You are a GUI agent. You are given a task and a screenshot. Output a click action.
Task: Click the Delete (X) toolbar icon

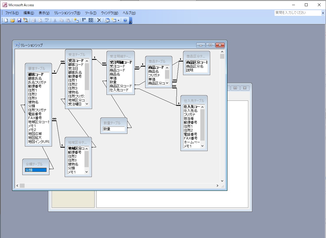point(99,20)
